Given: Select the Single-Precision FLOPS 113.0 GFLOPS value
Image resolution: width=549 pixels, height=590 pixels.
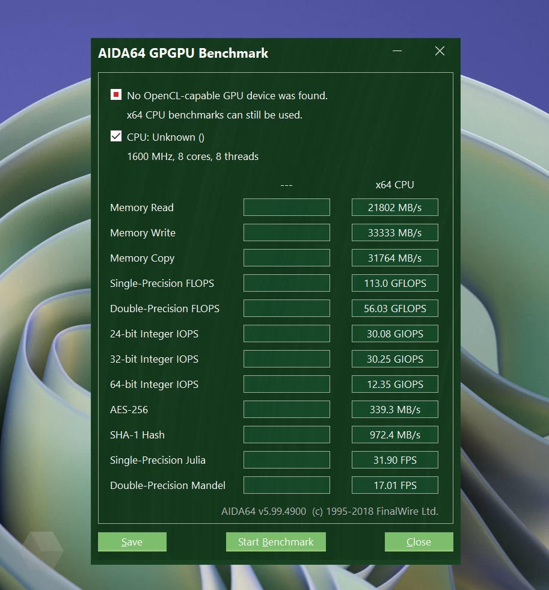Looking at the screenshot, I should [x=394, y=283].
